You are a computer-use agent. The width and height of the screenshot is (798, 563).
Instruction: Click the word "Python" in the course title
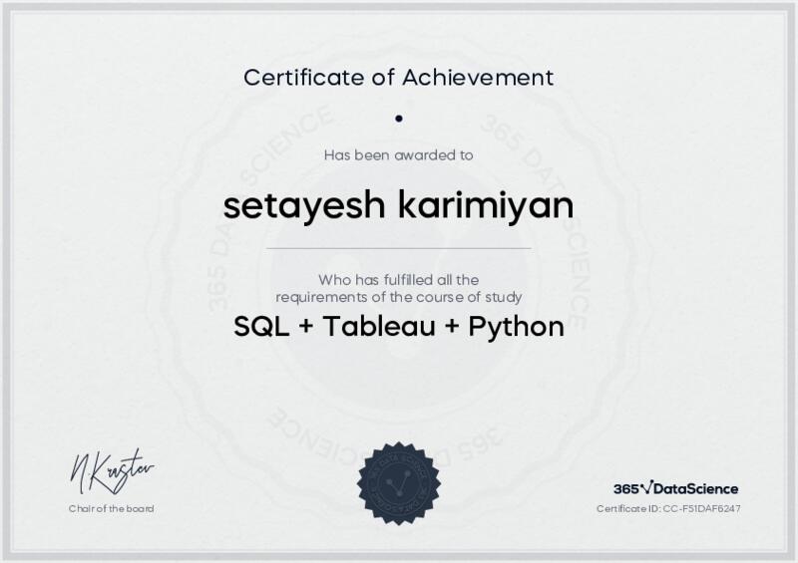tap(517, 327)
